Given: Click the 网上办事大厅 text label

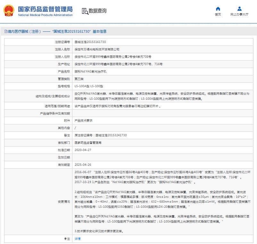Looking at the screenshot, I should point(239,14).
